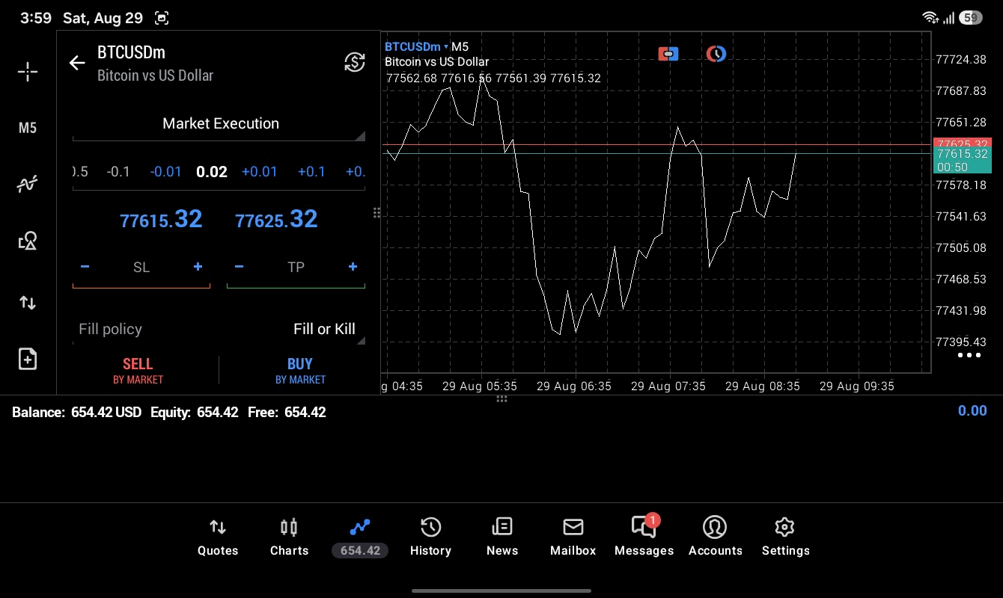Decrease the SL value with minus
Viewport: 1003px width, 598px height.
tap(85, 267)
